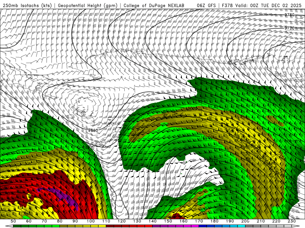Click the 10320 height contour label
The height and width of the screenshot is (228, 305).
point(212,160)
